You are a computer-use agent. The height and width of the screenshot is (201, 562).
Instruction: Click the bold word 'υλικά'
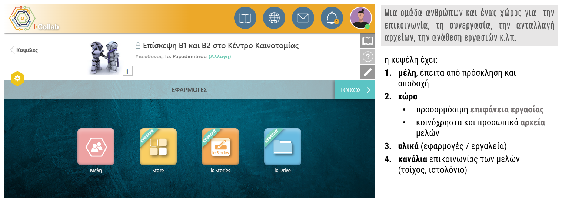click(x=408, y=146)
